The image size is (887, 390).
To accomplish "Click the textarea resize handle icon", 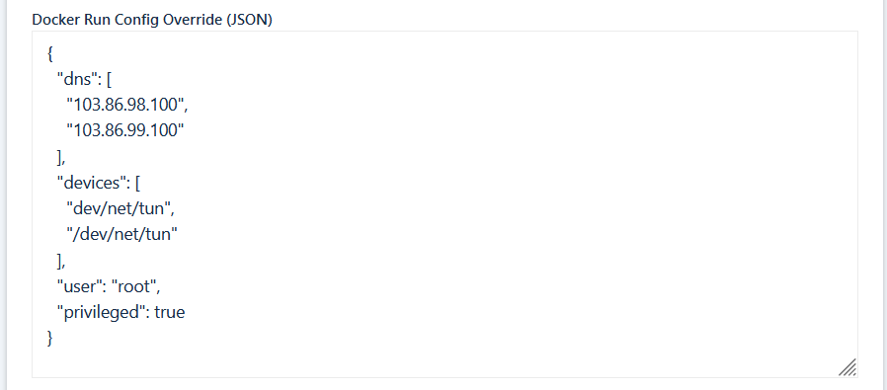I will coord(847,367).
